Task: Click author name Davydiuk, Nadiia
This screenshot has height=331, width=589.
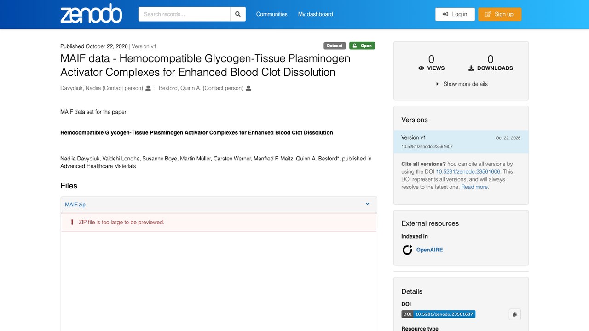Action: click(x=102, y=88)
